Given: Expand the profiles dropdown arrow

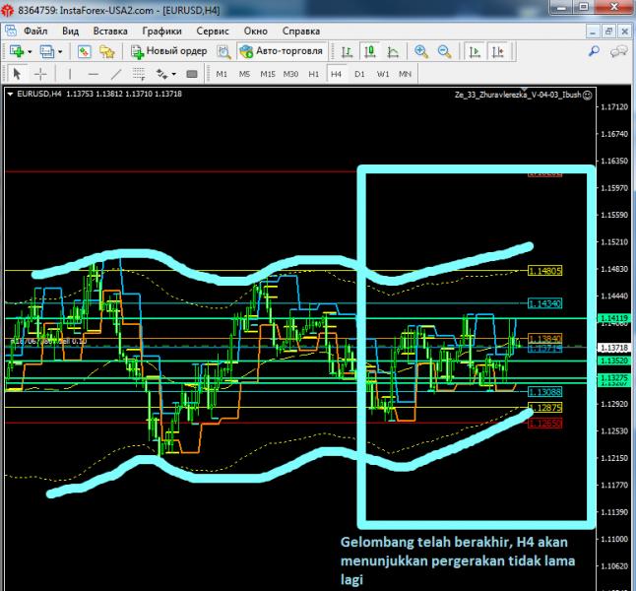Looking at the screenshot, I should (x=60, y=52).
